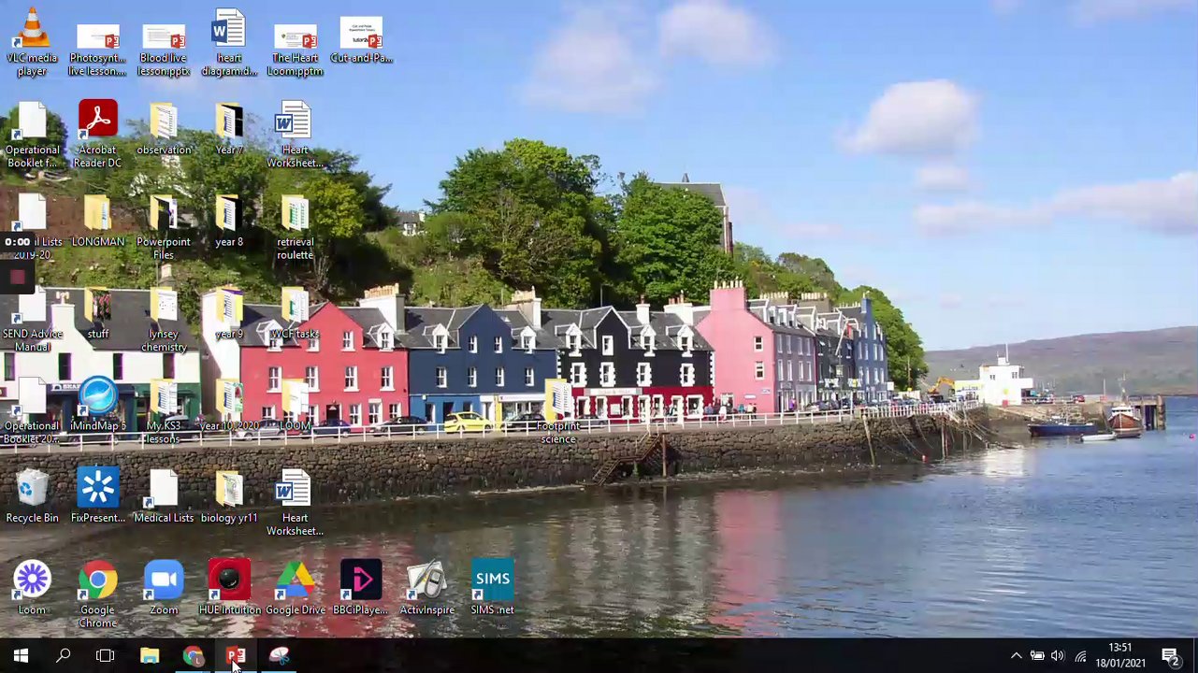The height and width of the screenshot is (673, 1198).
Task: Open Task View on the taskbar
Action: 105,656
